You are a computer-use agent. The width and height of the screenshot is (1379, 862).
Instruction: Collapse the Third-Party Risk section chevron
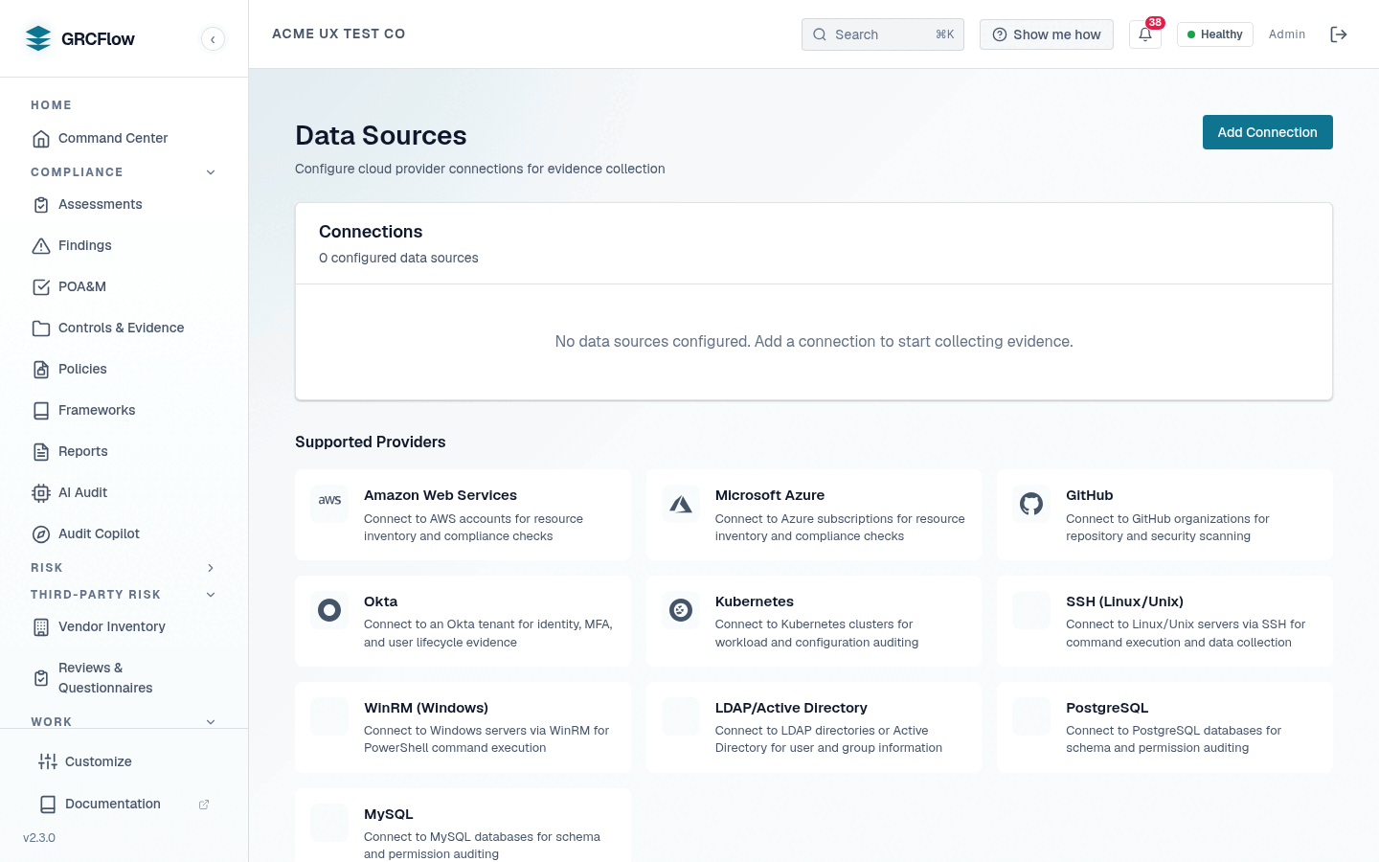211,595
